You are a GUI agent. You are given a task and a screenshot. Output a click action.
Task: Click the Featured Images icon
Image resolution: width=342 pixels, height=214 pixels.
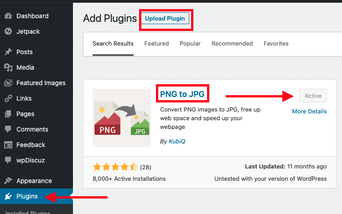coord(8,83)
